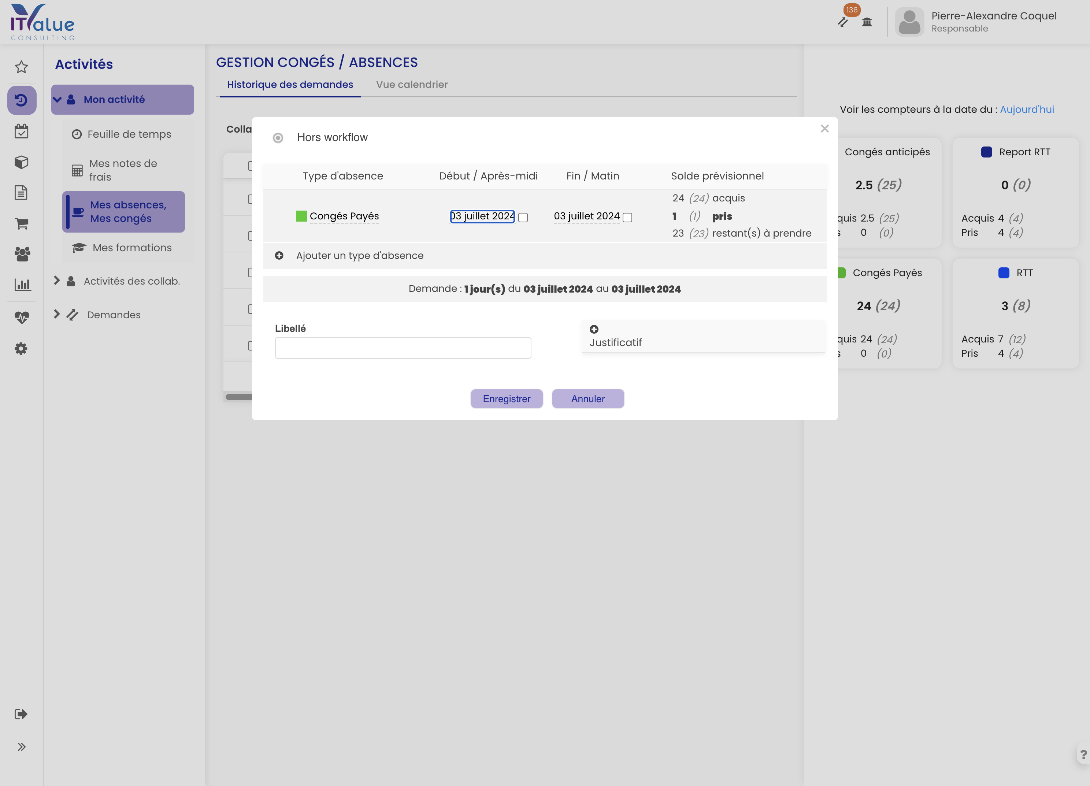Select the Hors workflow radio button
The width and height of the screenshot is (1090, 786).
pyautogui.click(x=278, y=138)
